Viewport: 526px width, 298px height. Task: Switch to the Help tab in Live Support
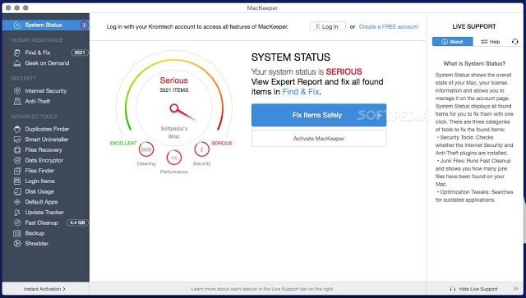pos(491,42)
